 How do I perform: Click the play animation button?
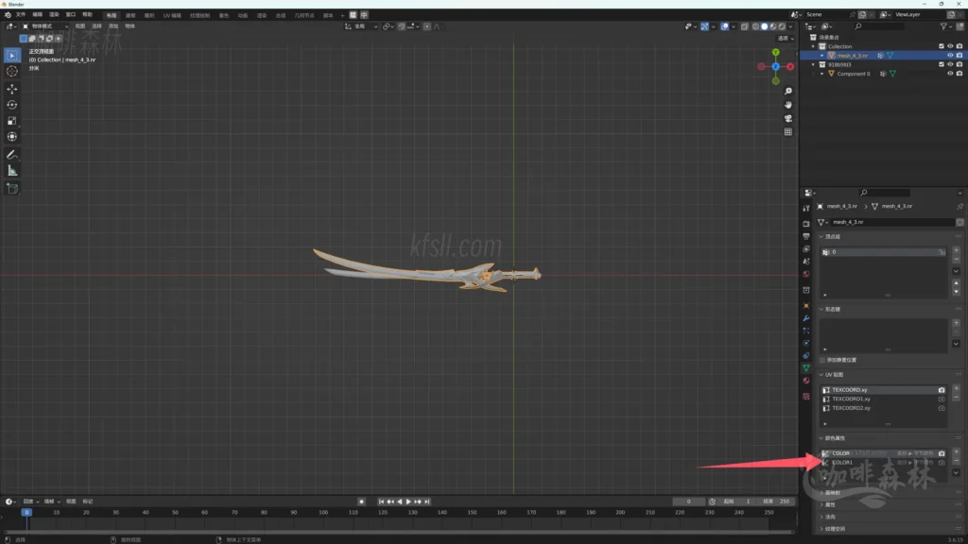[x=408, y=501]
